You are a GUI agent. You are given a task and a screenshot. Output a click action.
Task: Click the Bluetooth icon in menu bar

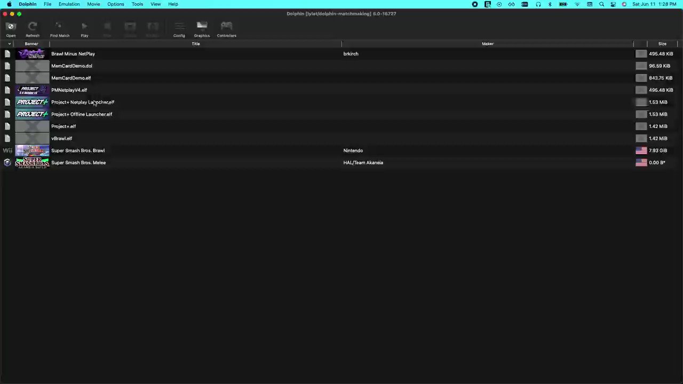point(550,4)
